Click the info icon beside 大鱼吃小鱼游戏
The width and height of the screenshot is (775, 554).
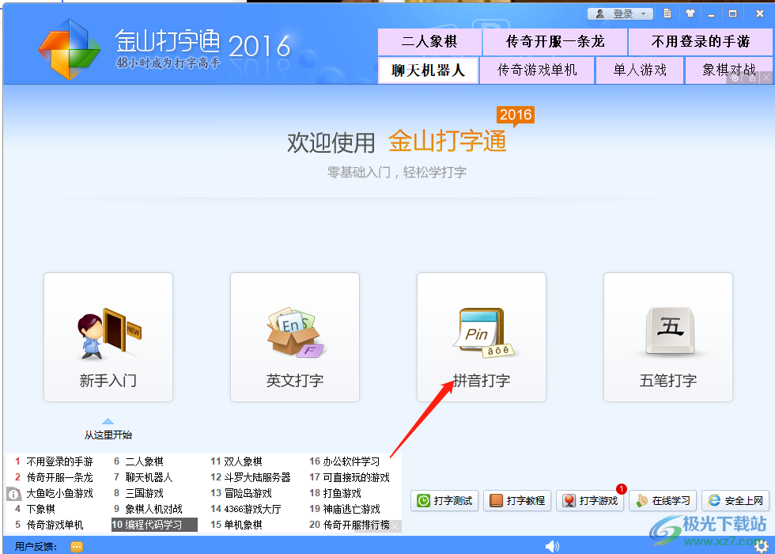click(x=14, y=494)
